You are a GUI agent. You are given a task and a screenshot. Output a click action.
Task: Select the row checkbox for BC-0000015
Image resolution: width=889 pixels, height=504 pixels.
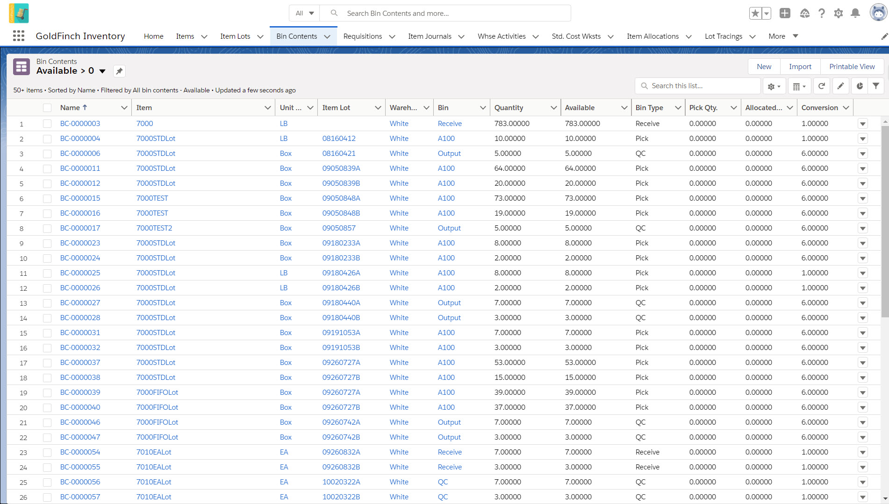click(47, 198)
